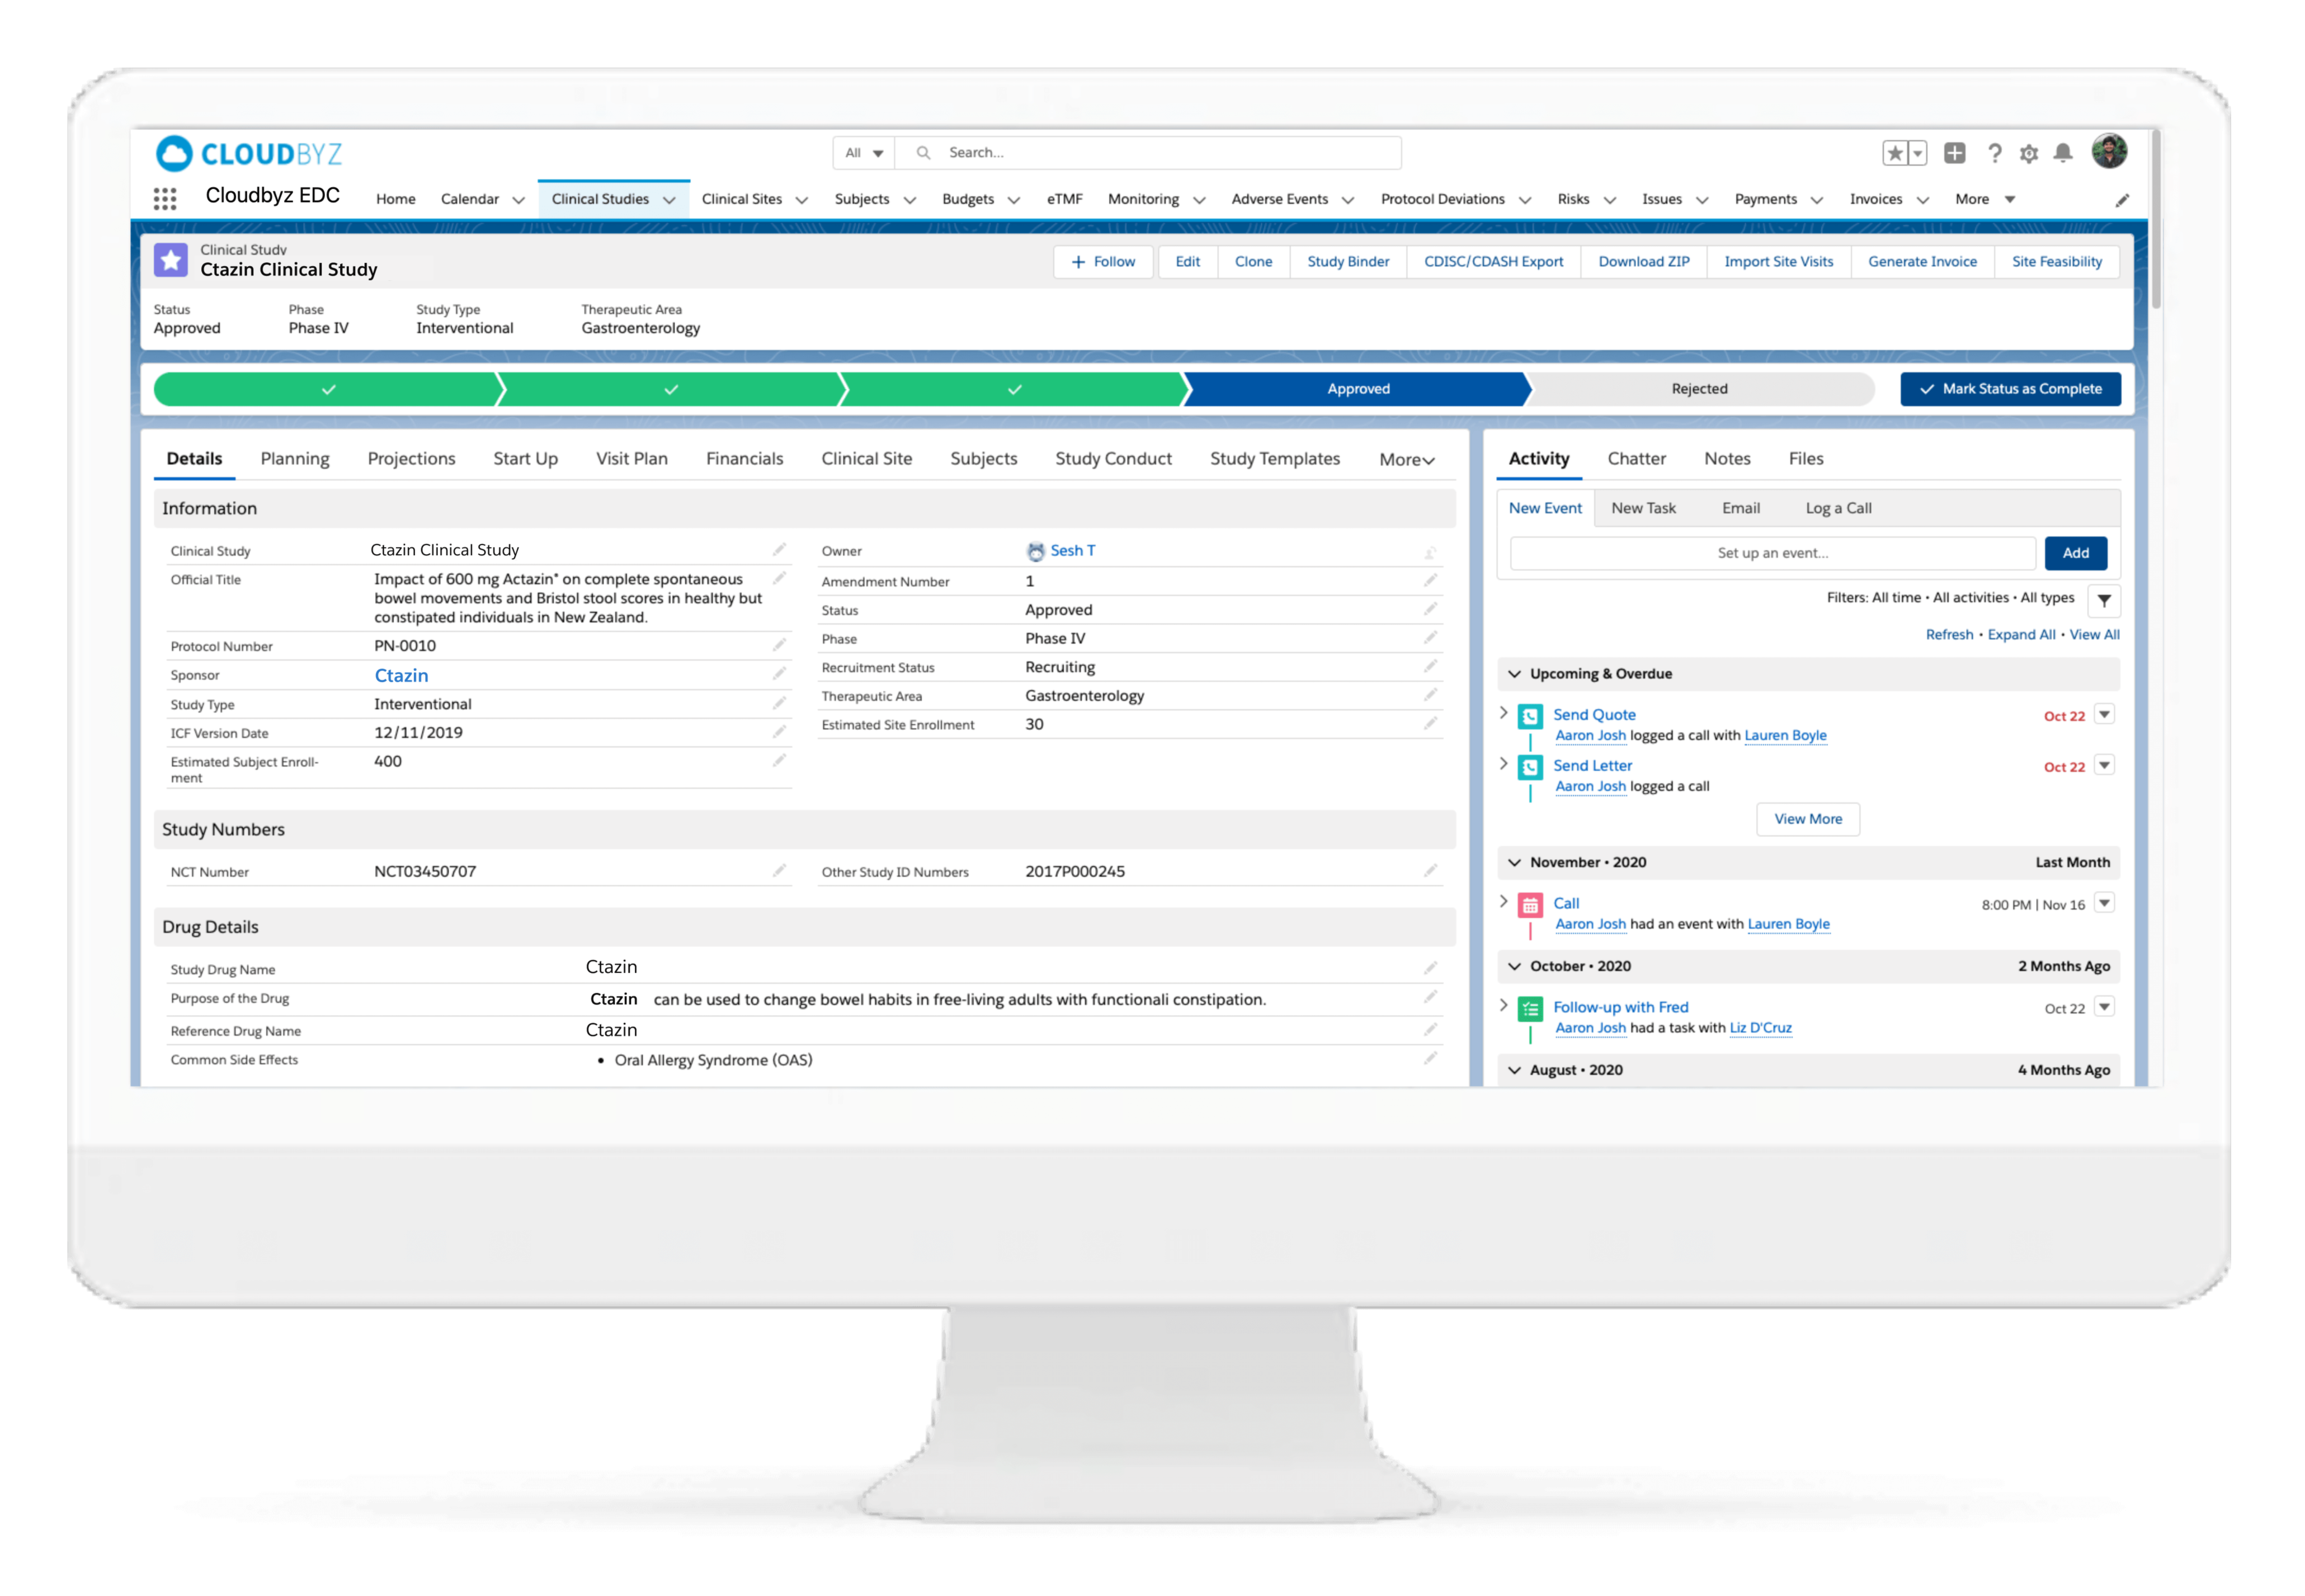Click the notifications bell icon
The width and height of the screenshot is (2305, 1596).
[2062, 153]
